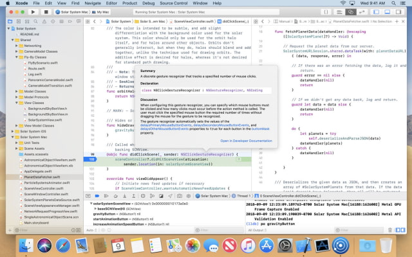Click Open in Developer Documentation link

point(246,140)
